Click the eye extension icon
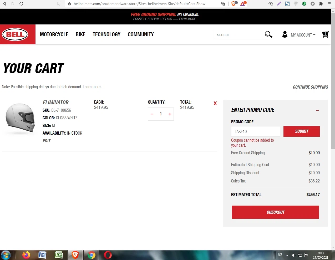Screen dimensions: 335x260 click(271, 4)
